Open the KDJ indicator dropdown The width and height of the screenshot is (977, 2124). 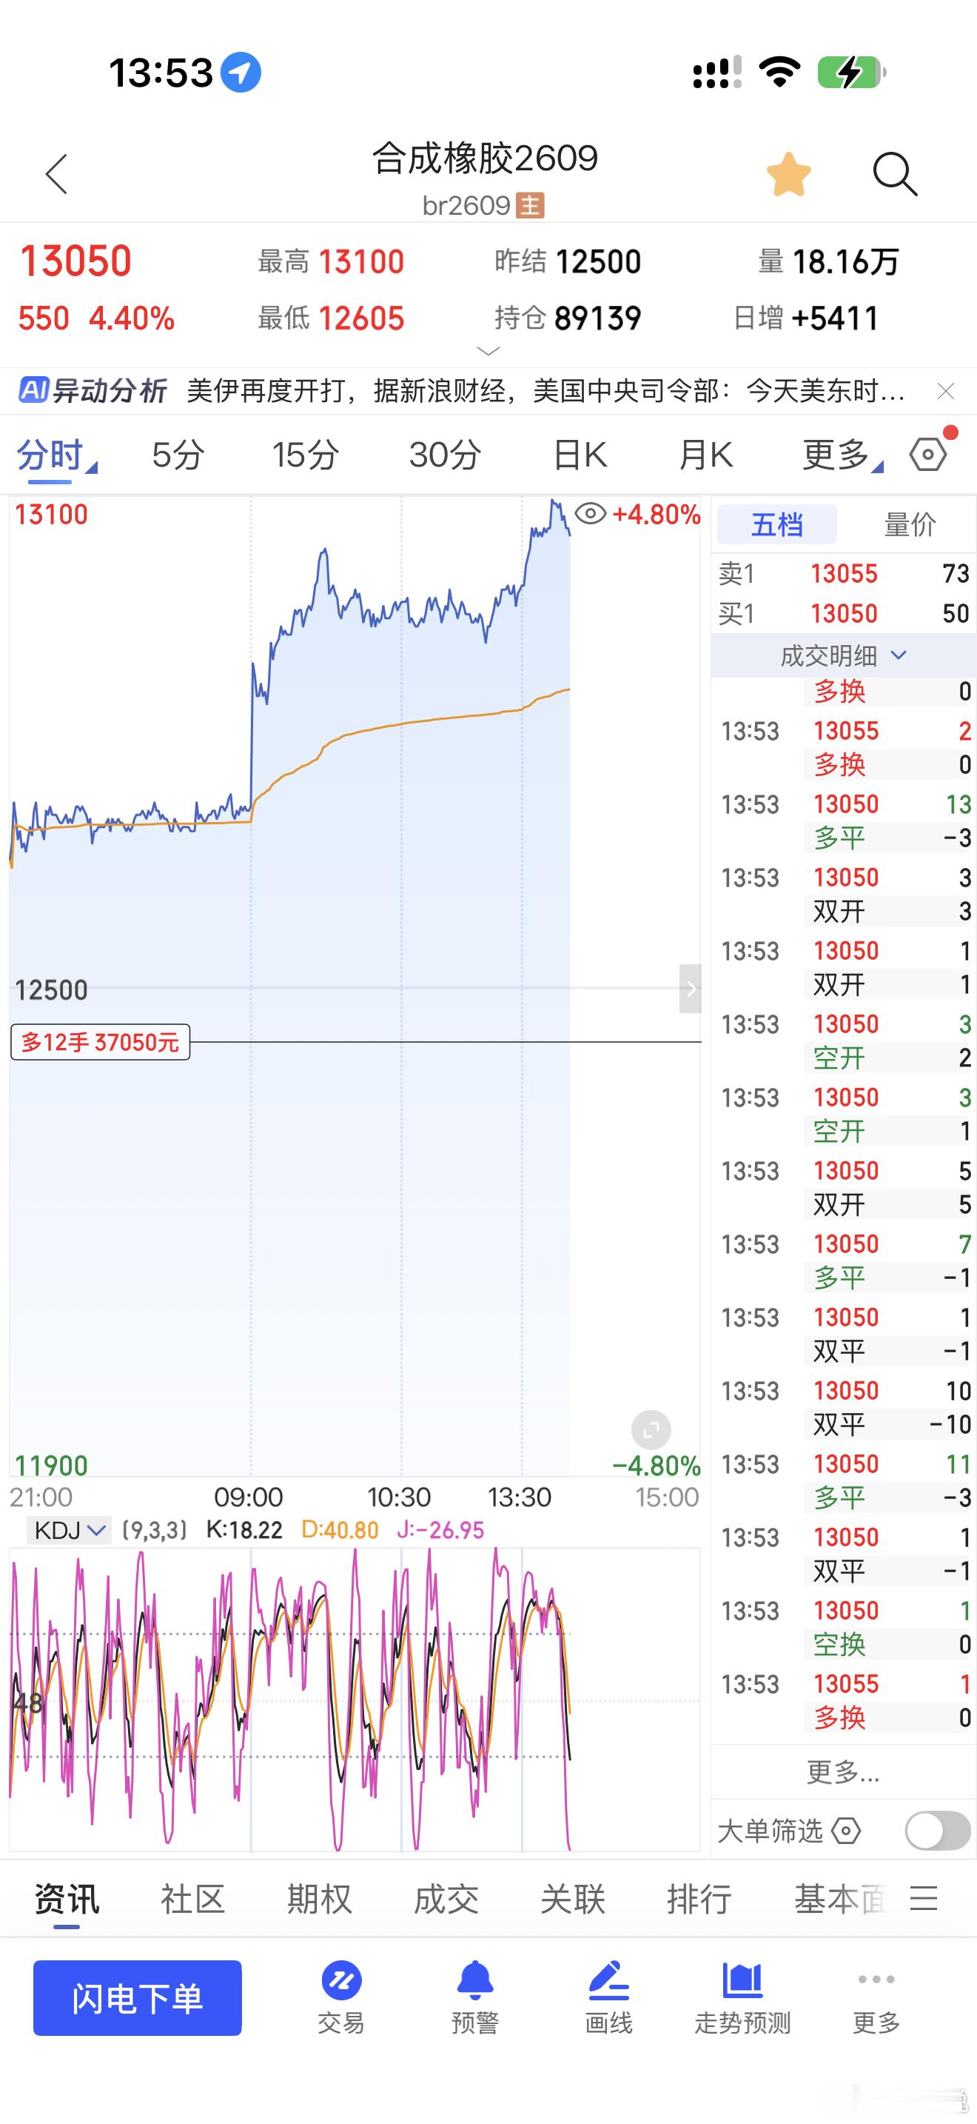(68, 1530)
